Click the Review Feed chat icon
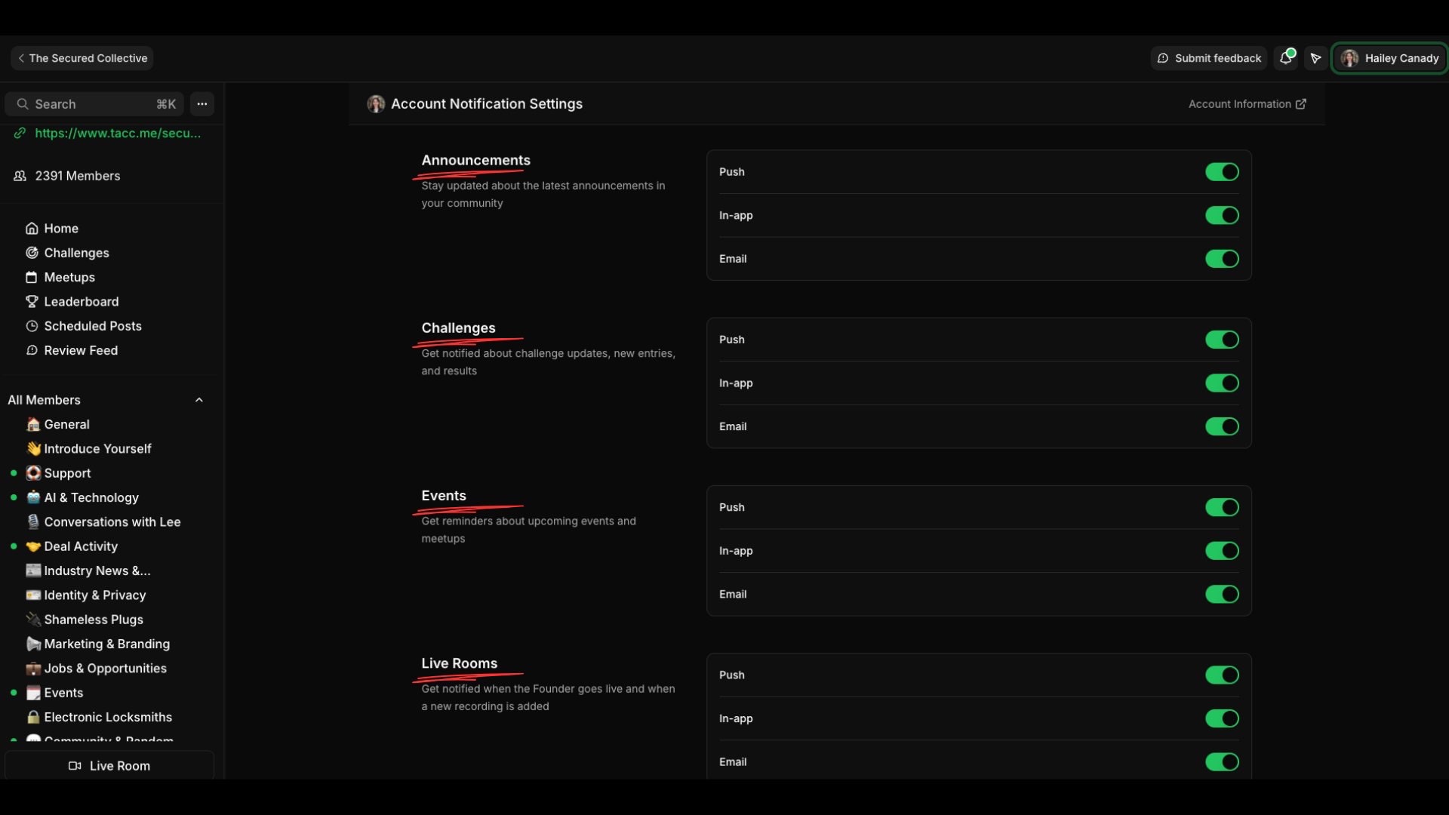Screen dimensions: 1449x815 [32, 350]
